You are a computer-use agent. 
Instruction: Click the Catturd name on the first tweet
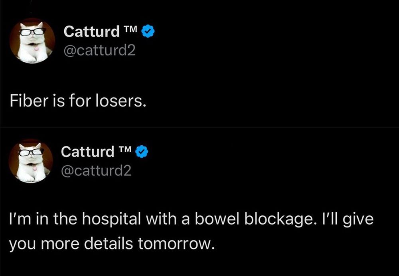(x=92, y=31)
